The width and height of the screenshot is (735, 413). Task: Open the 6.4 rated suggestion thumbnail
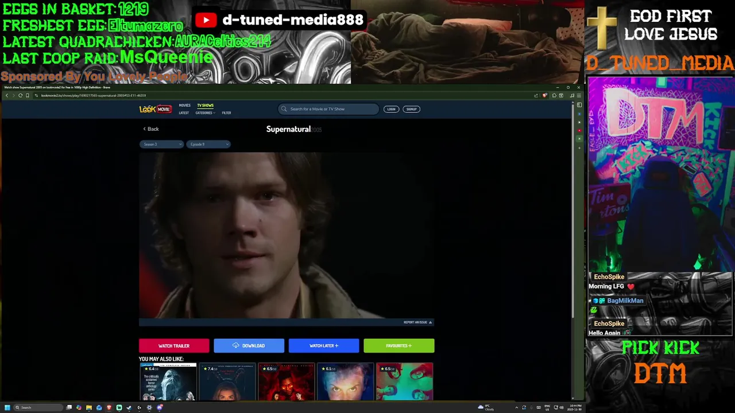[168, 381]
